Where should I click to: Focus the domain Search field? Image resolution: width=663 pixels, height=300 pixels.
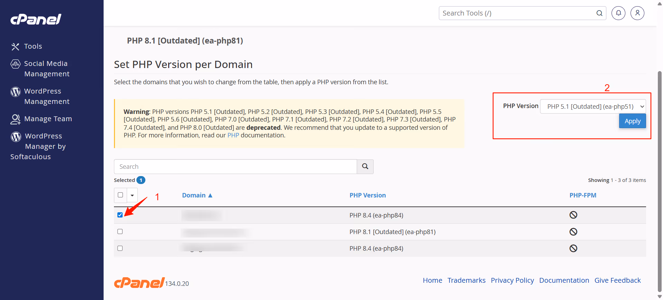click(236, 166)
